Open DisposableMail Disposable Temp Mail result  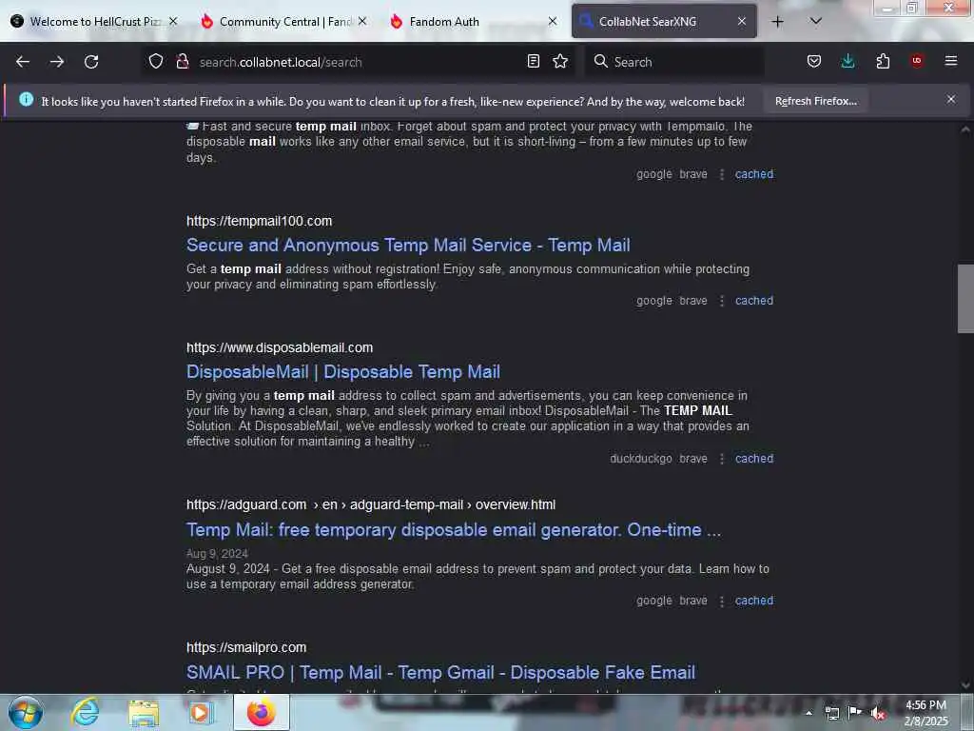[342, 372]
